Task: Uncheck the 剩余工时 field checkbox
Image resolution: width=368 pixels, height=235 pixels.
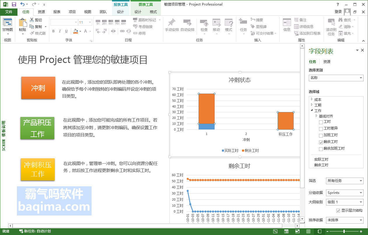Action: pyautogui.click(x=321, y=142)
